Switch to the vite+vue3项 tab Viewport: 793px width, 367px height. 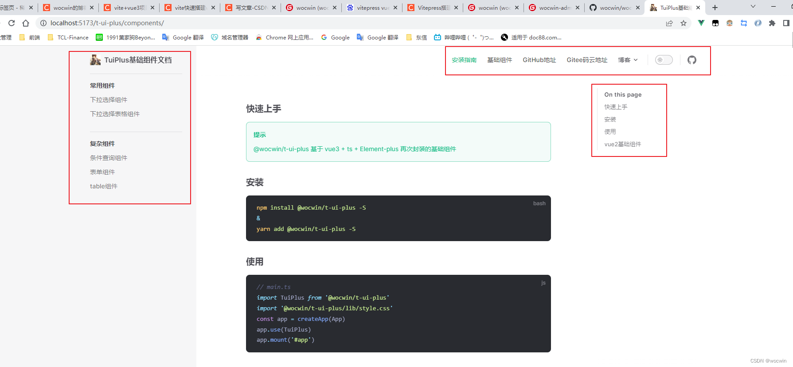[129, 8]
